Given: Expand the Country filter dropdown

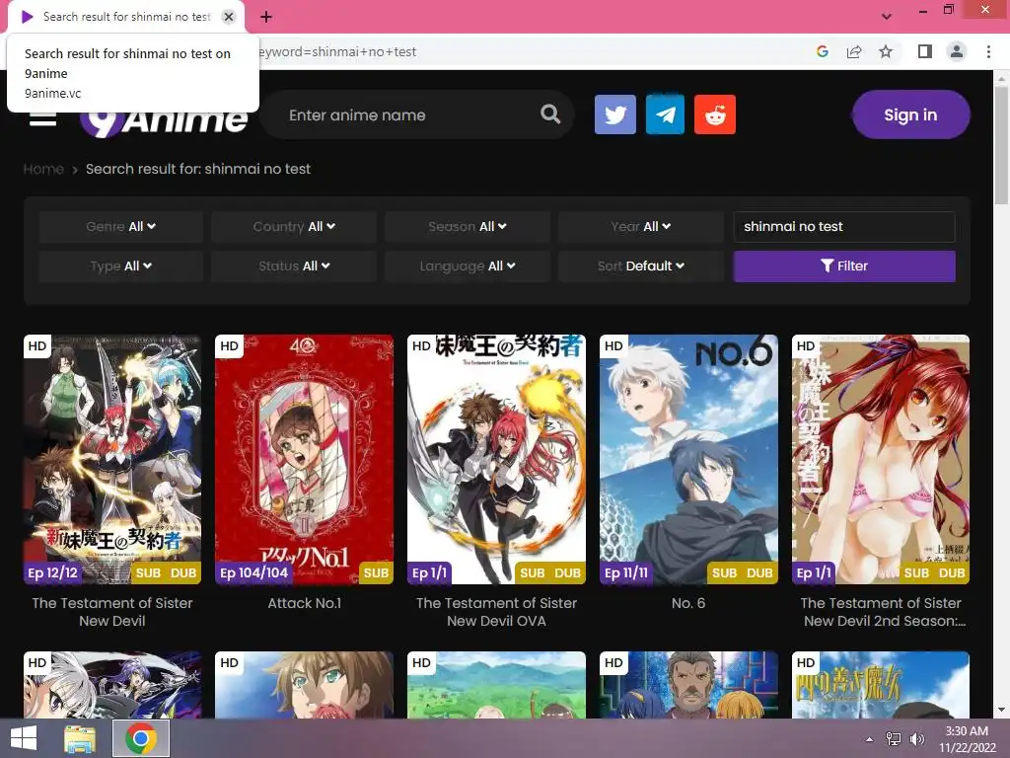Looking at the screenshot, I should coord(294,226).
